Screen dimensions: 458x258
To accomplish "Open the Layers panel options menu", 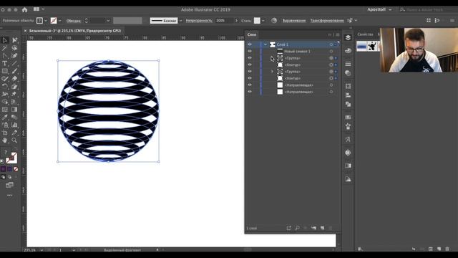I will coord(338,35).
